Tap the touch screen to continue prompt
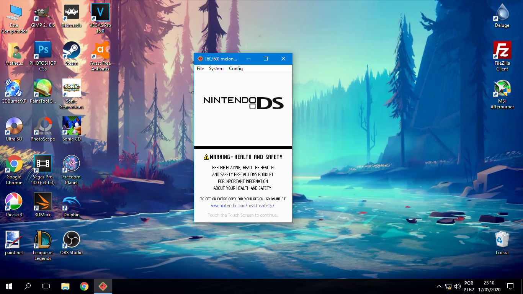Viewport: 523px width, 294px height. (x=243, y=215)
